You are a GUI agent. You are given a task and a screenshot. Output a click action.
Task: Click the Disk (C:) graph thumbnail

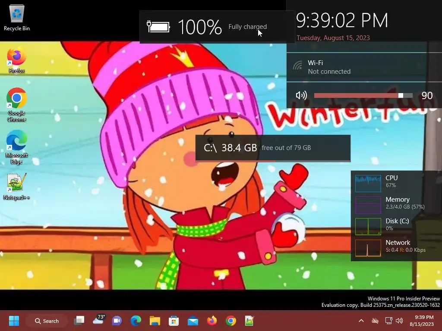point(368,227)
